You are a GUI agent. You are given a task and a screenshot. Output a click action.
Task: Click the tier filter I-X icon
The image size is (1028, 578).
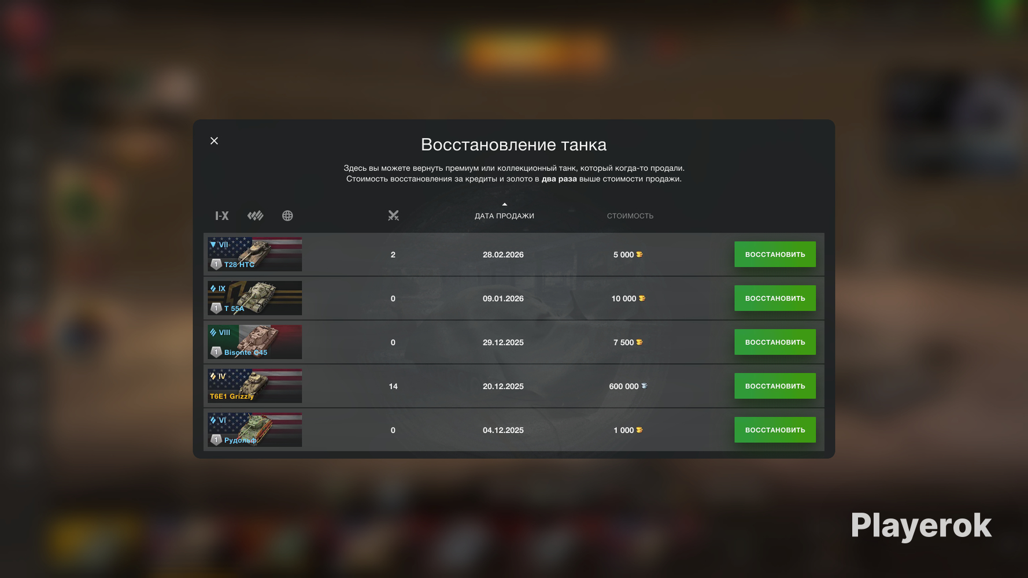click(x=222, y=216)
